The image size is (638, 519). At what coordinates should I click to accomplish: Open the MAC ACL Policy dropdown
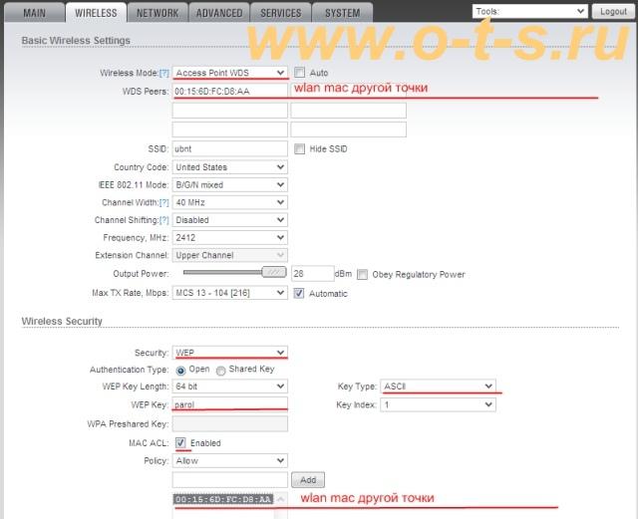click(x=230, y=460)
